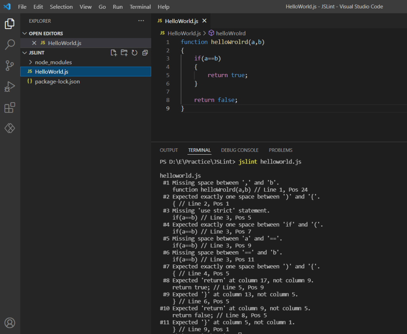Switch to the DEBUG CONSOLE tab
Screen dimensions: 407x334
(x=240, y=150)
